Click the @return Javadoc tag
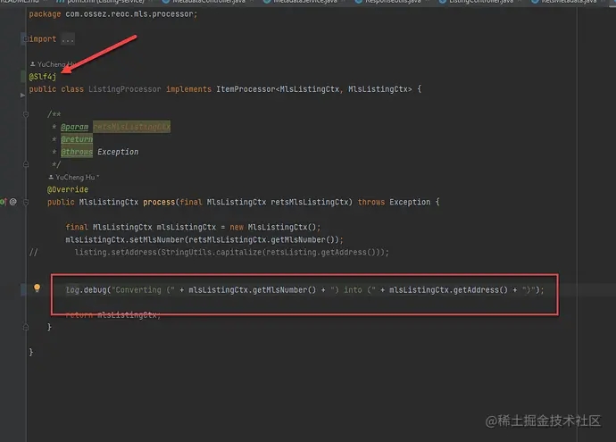Viewport: 616px width, 442px height. [x=77, y=139]
